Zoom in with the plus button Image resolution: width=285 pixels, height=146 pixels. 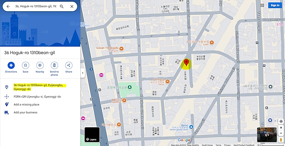click(x=281, y=128)
